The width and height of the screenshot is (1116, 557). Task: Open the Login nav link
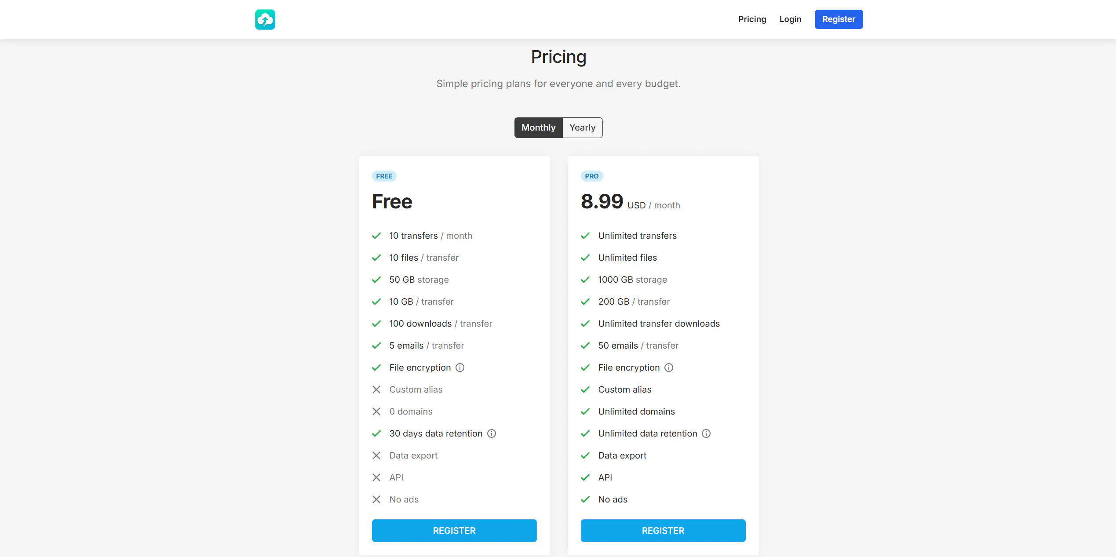[x=790, y=19]
